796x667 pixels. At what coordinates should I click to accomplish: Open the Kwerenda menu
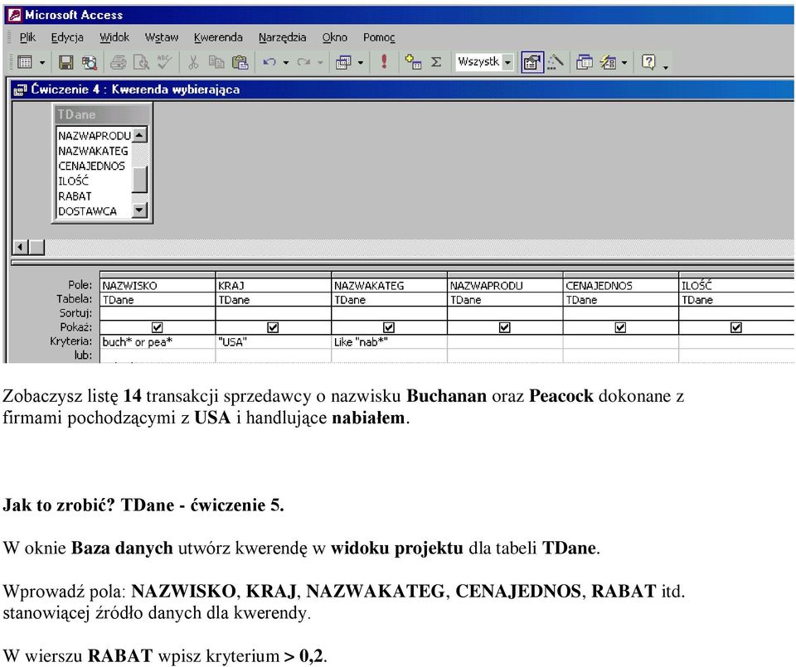pos(218,37)
